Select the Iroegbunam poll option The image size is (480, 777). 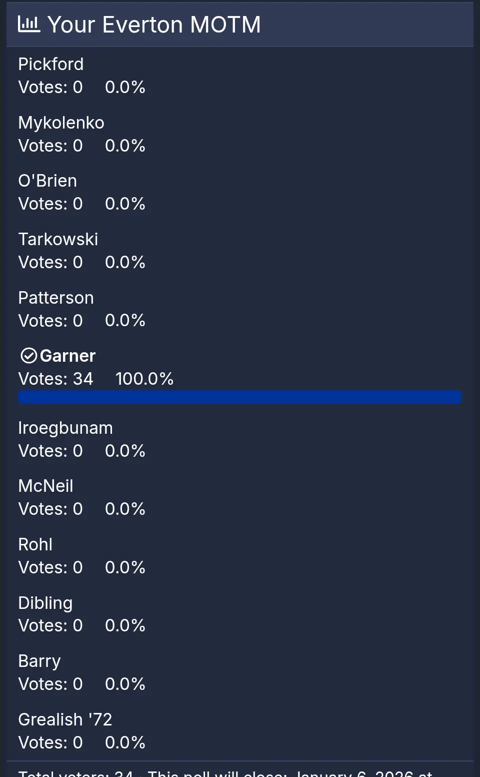click(65, 428)
